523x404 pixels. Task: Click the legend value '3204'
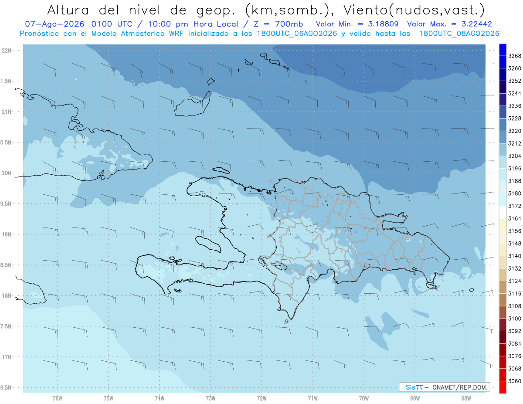[515, 156]
